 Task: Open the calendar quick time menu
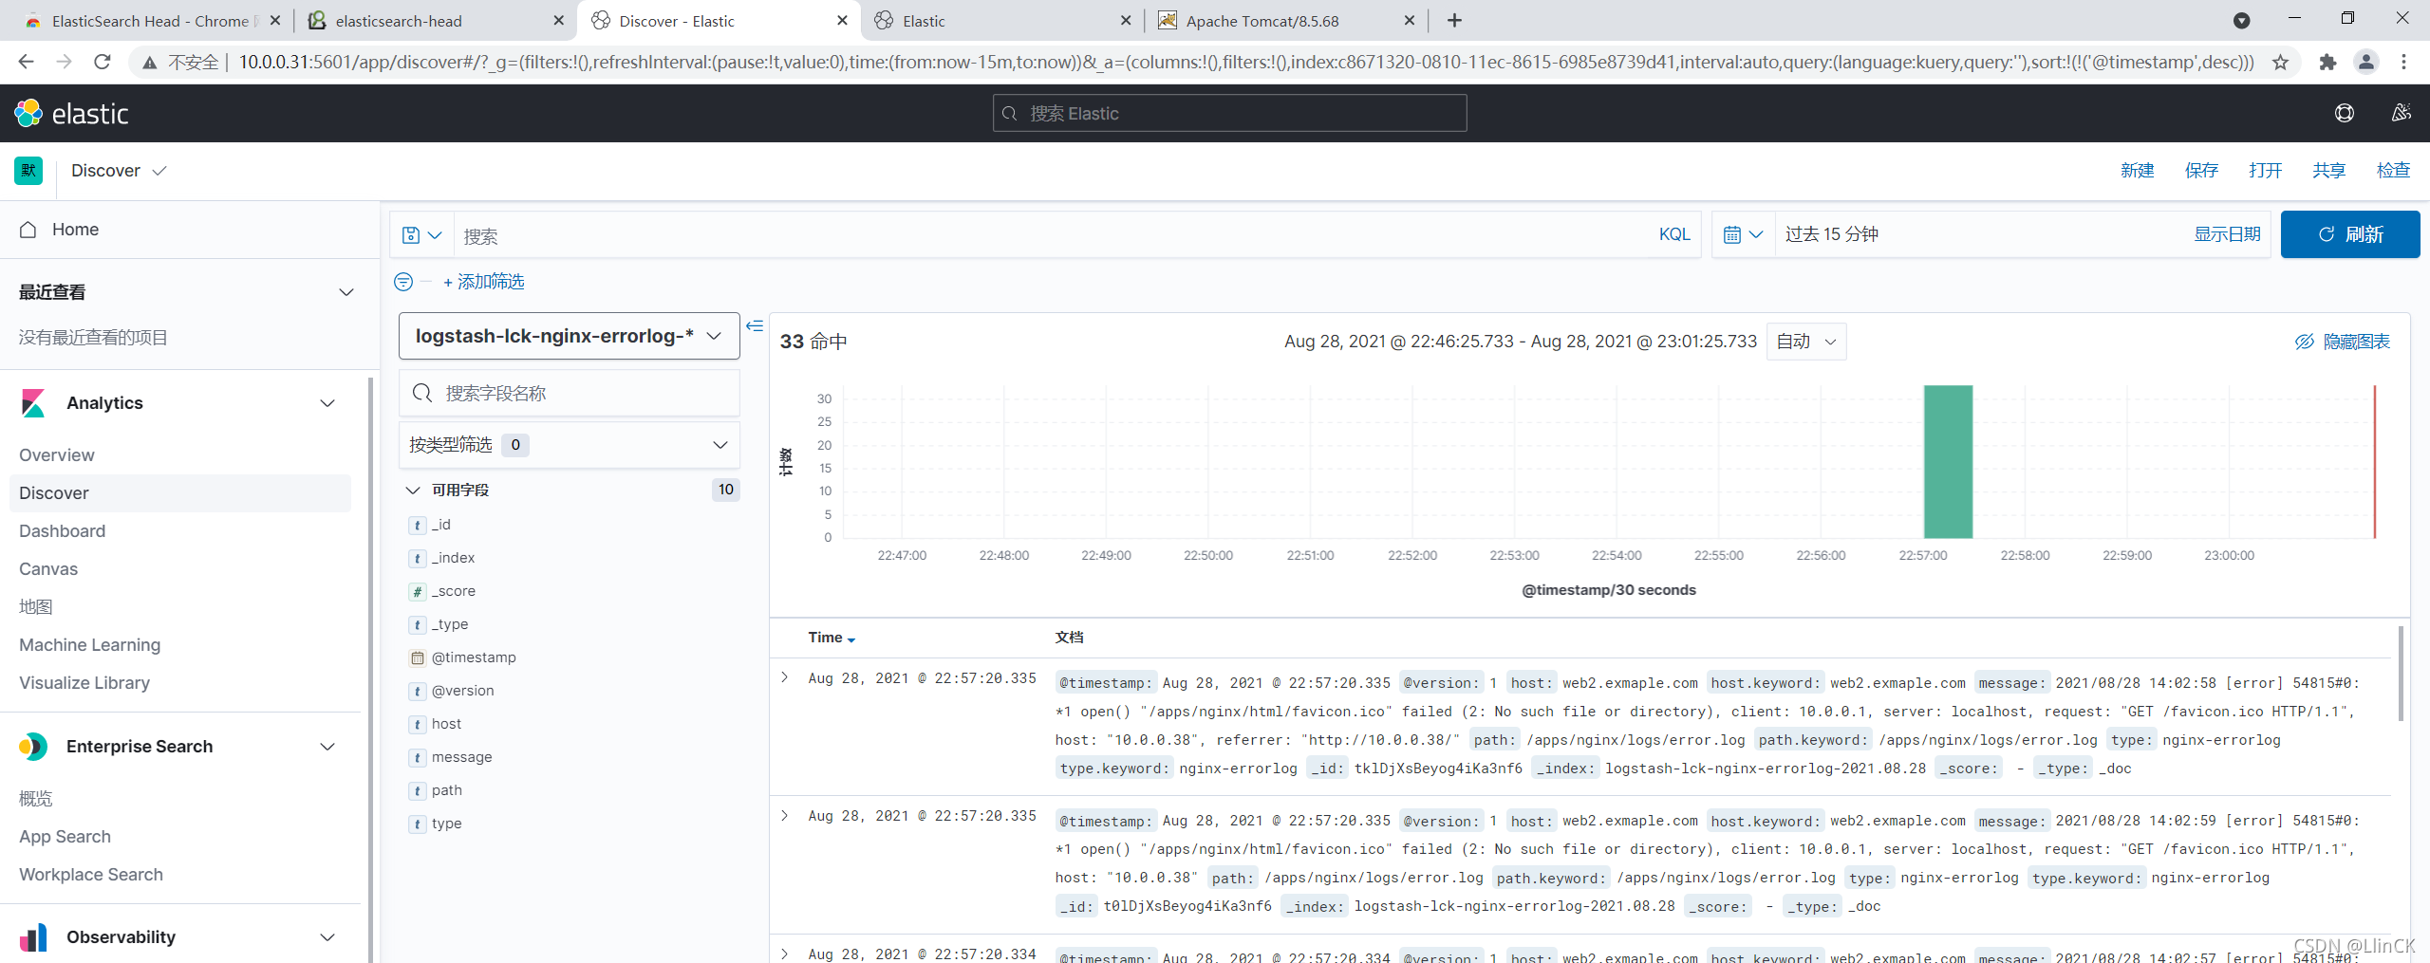(x=1743, y=234)
